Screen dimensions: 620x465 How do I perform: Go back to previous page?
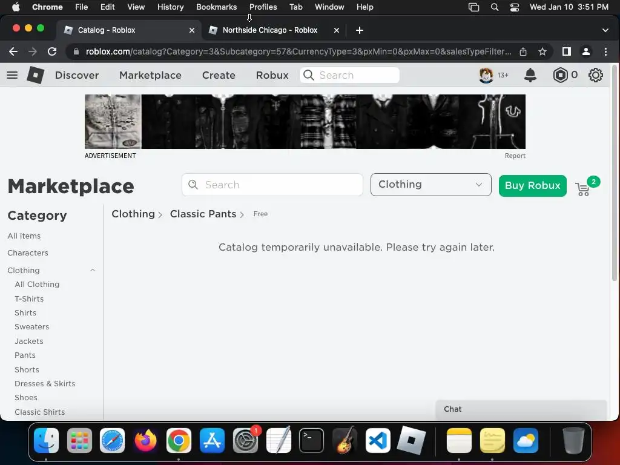13,51
